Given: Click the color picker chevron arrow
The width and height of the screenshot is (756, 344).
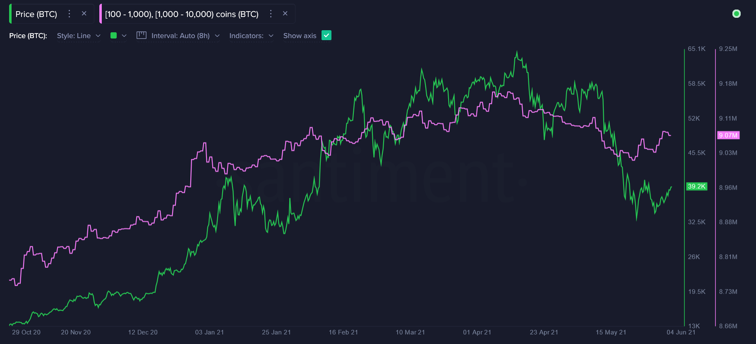Looking at the screenshot, I should pyautogui.click(x=124, y=36).
